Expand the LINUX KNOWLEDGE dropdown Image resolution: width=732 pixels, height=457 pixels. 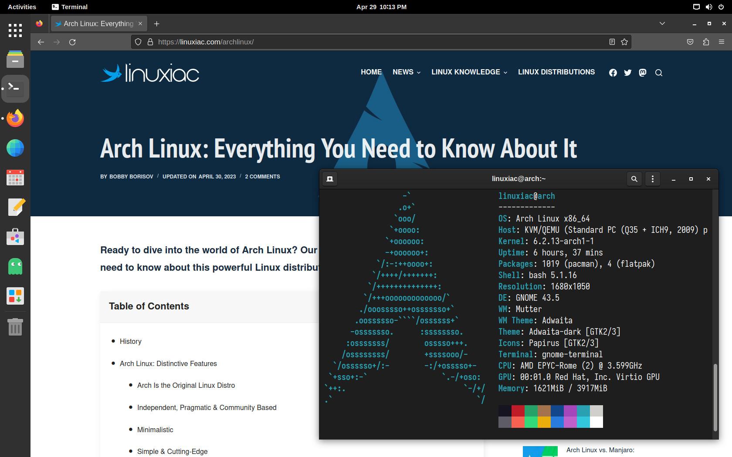click(x=469, y=72)
